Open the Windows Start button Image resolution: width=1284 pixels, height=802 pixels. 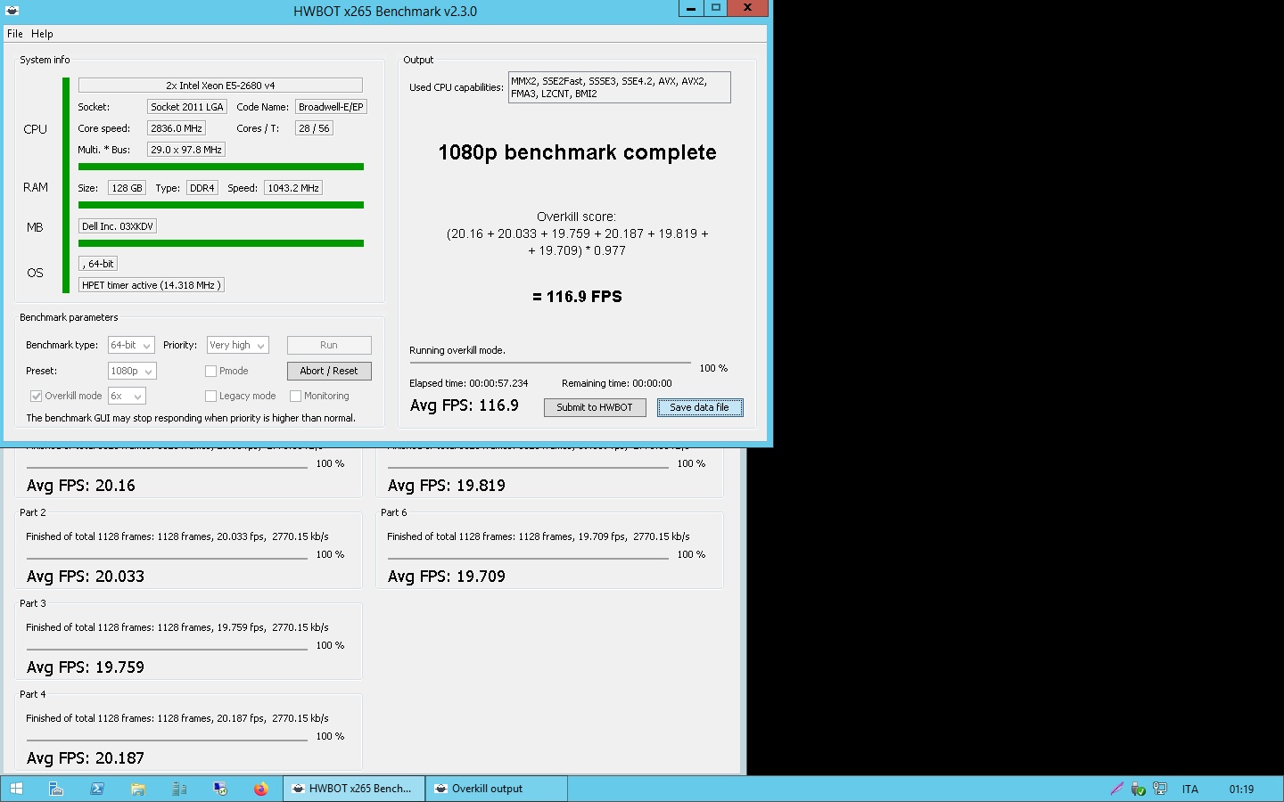click(16, 789)
